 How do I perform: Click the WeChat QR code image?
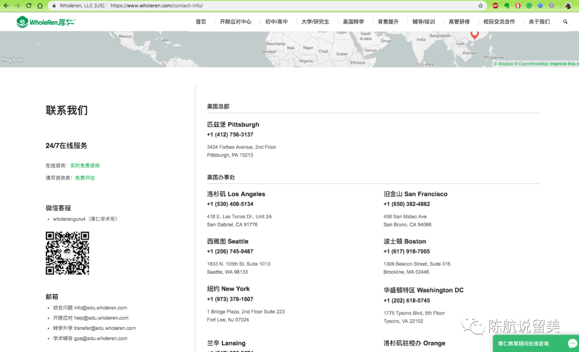point(68,253)
